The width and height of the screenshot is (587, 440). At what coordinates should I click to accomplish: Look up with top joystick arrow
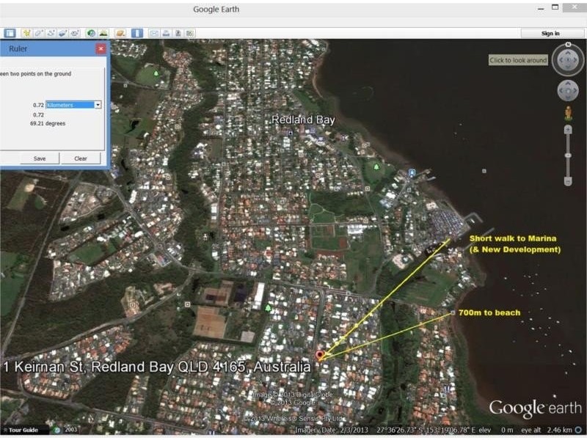[568, 53]
